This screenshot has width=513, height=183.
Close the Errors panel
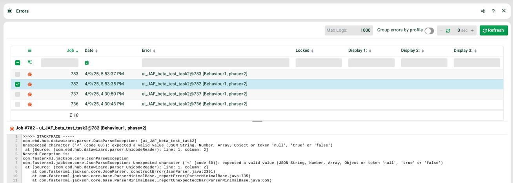tap(504, 11)
